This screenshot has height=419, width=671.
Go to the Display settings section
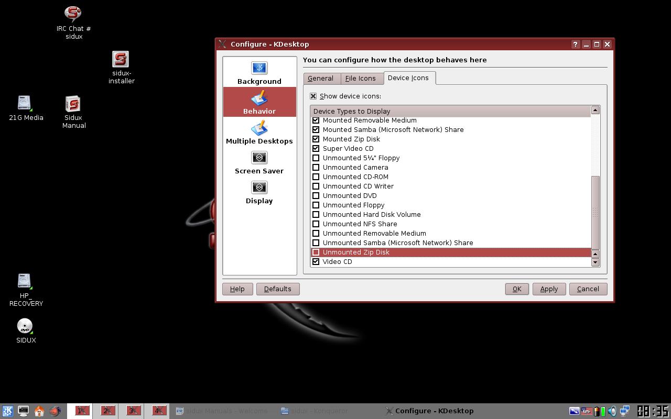[x=259, y=192]
